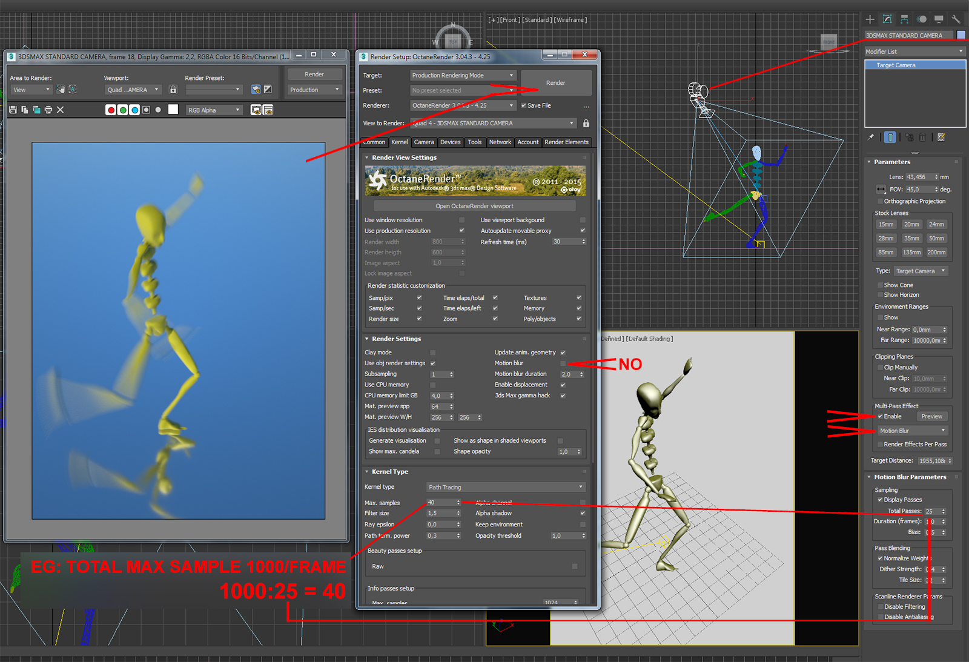Image resolution: width=969 pixels, height=662 pixels.
Task: Toggle Multi-Pass Effect Enable checkbox
Action: [880, 417]
